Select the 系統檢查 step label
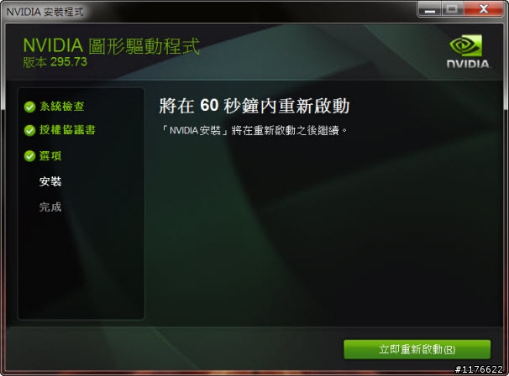Screen dimensions: 509x376 [61, 107]
